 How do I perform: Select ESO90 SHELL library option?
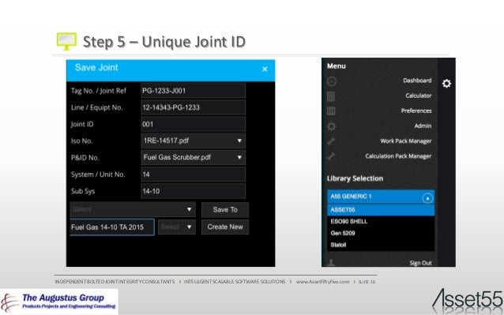click(x=381, y=221)
